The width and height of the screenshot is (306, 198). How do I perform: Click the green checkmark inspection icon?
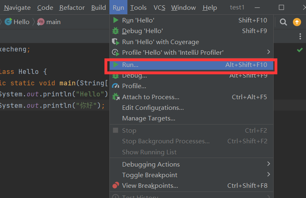[x=300, y=50]
